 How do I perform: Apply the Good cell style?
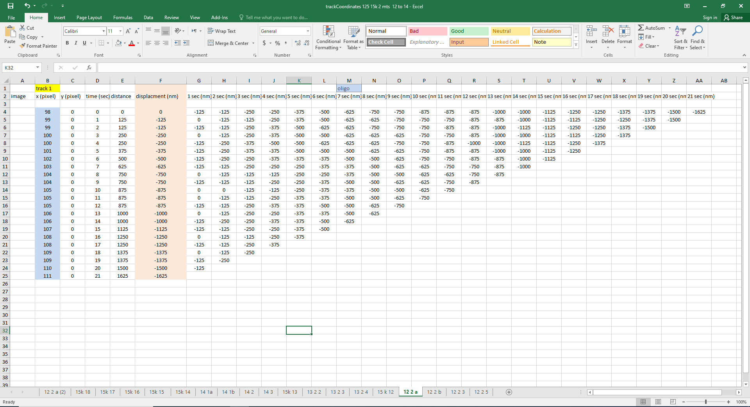pyautogui.click(x=469, y=31)
